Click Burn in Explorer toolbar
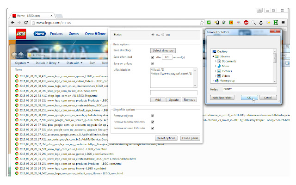296x185 pixels. 92,63
